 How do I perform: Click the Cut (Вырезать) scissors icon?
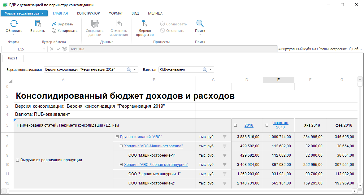[54, 24]
